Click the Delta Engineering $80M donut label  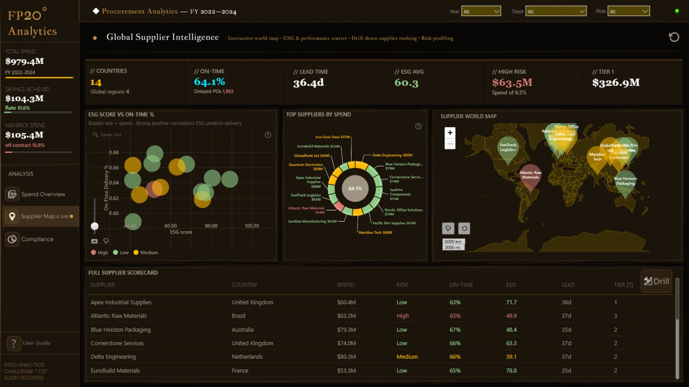point(392,155)
